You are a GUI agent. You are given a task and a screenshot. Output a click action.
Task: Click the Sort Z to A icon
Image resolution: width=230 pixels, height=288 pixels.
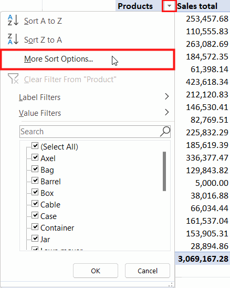[x=13, y=39]
